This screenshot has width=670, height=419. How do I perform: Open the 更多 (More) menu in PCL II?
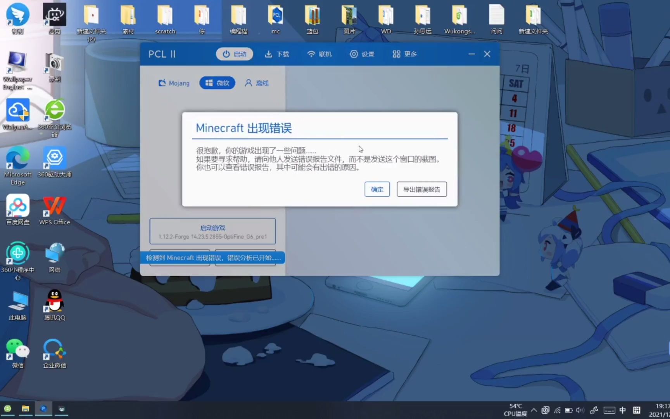tap(404, 54)
